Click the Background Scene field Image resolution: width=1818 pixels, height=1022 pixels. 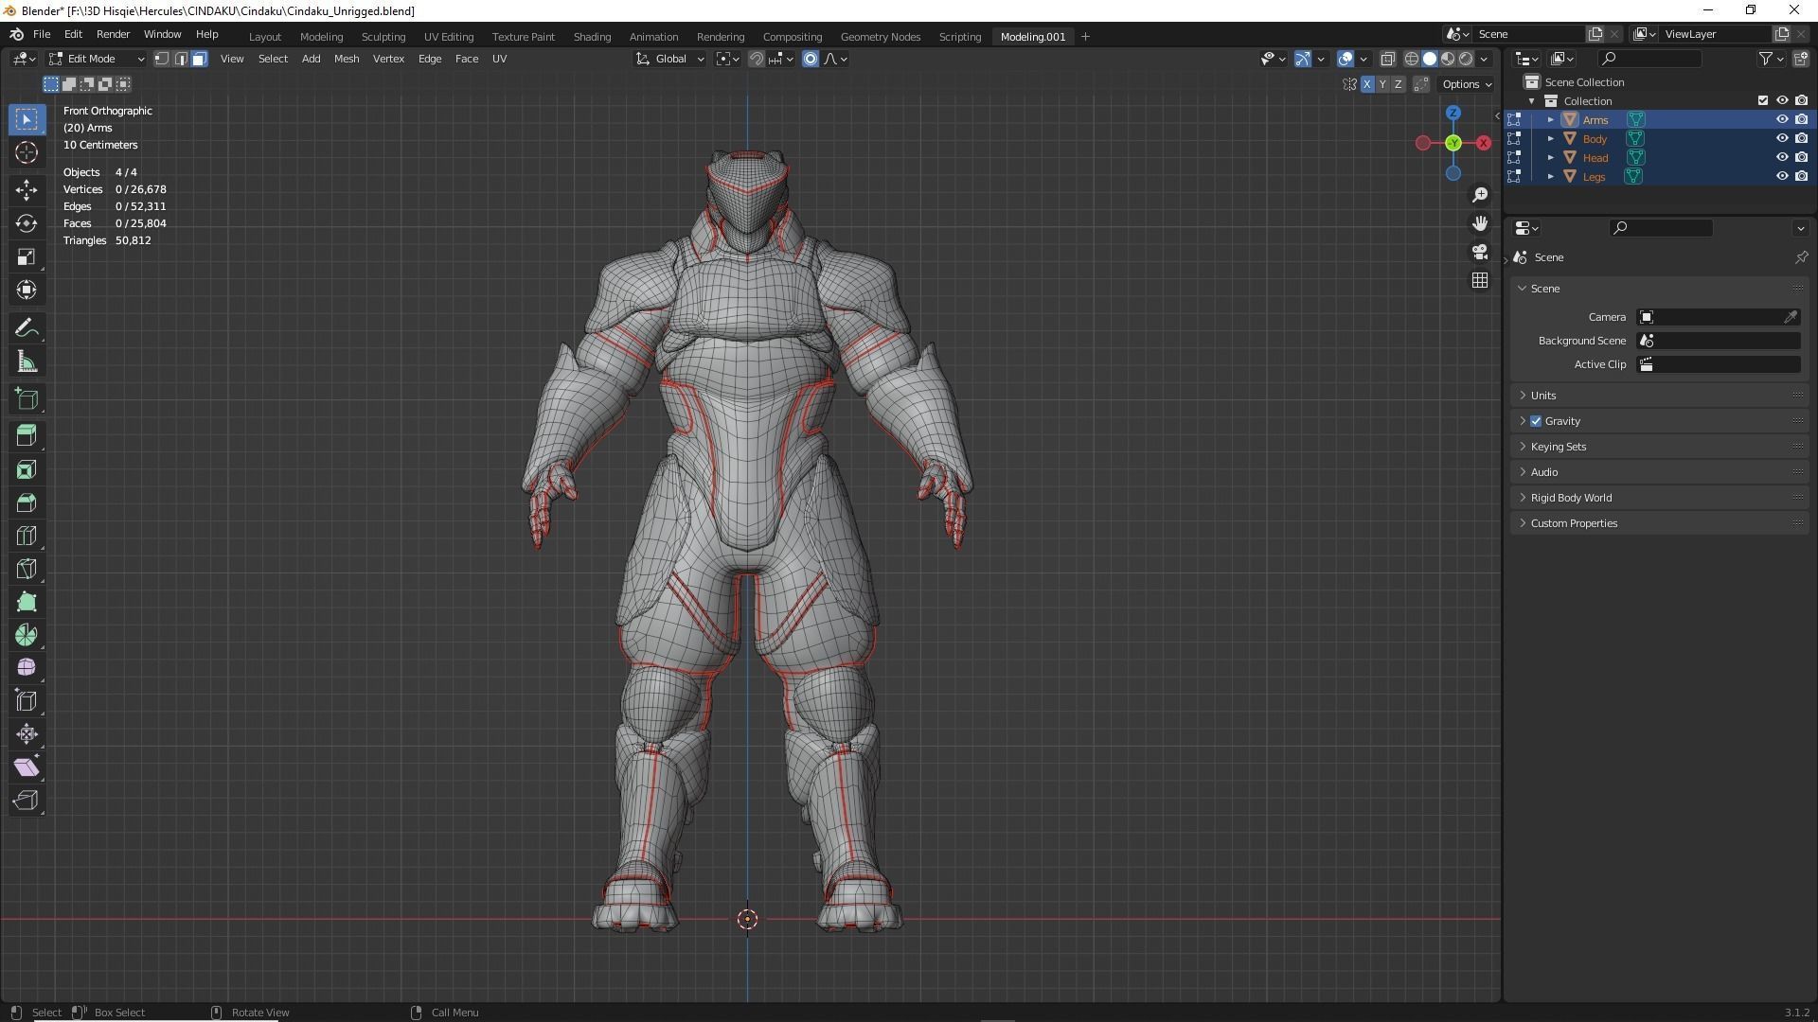point(1719,341)
